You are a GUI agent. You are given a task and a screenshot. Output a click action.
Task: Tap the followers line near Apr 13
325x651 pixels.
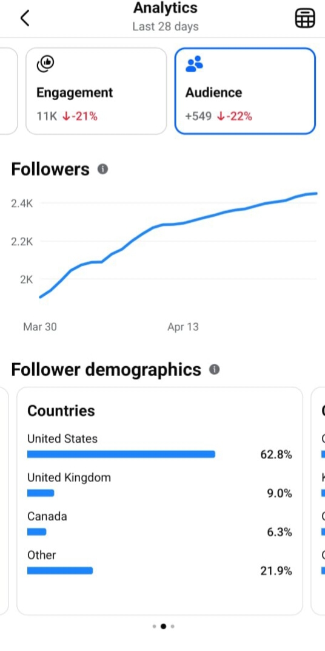183,223
